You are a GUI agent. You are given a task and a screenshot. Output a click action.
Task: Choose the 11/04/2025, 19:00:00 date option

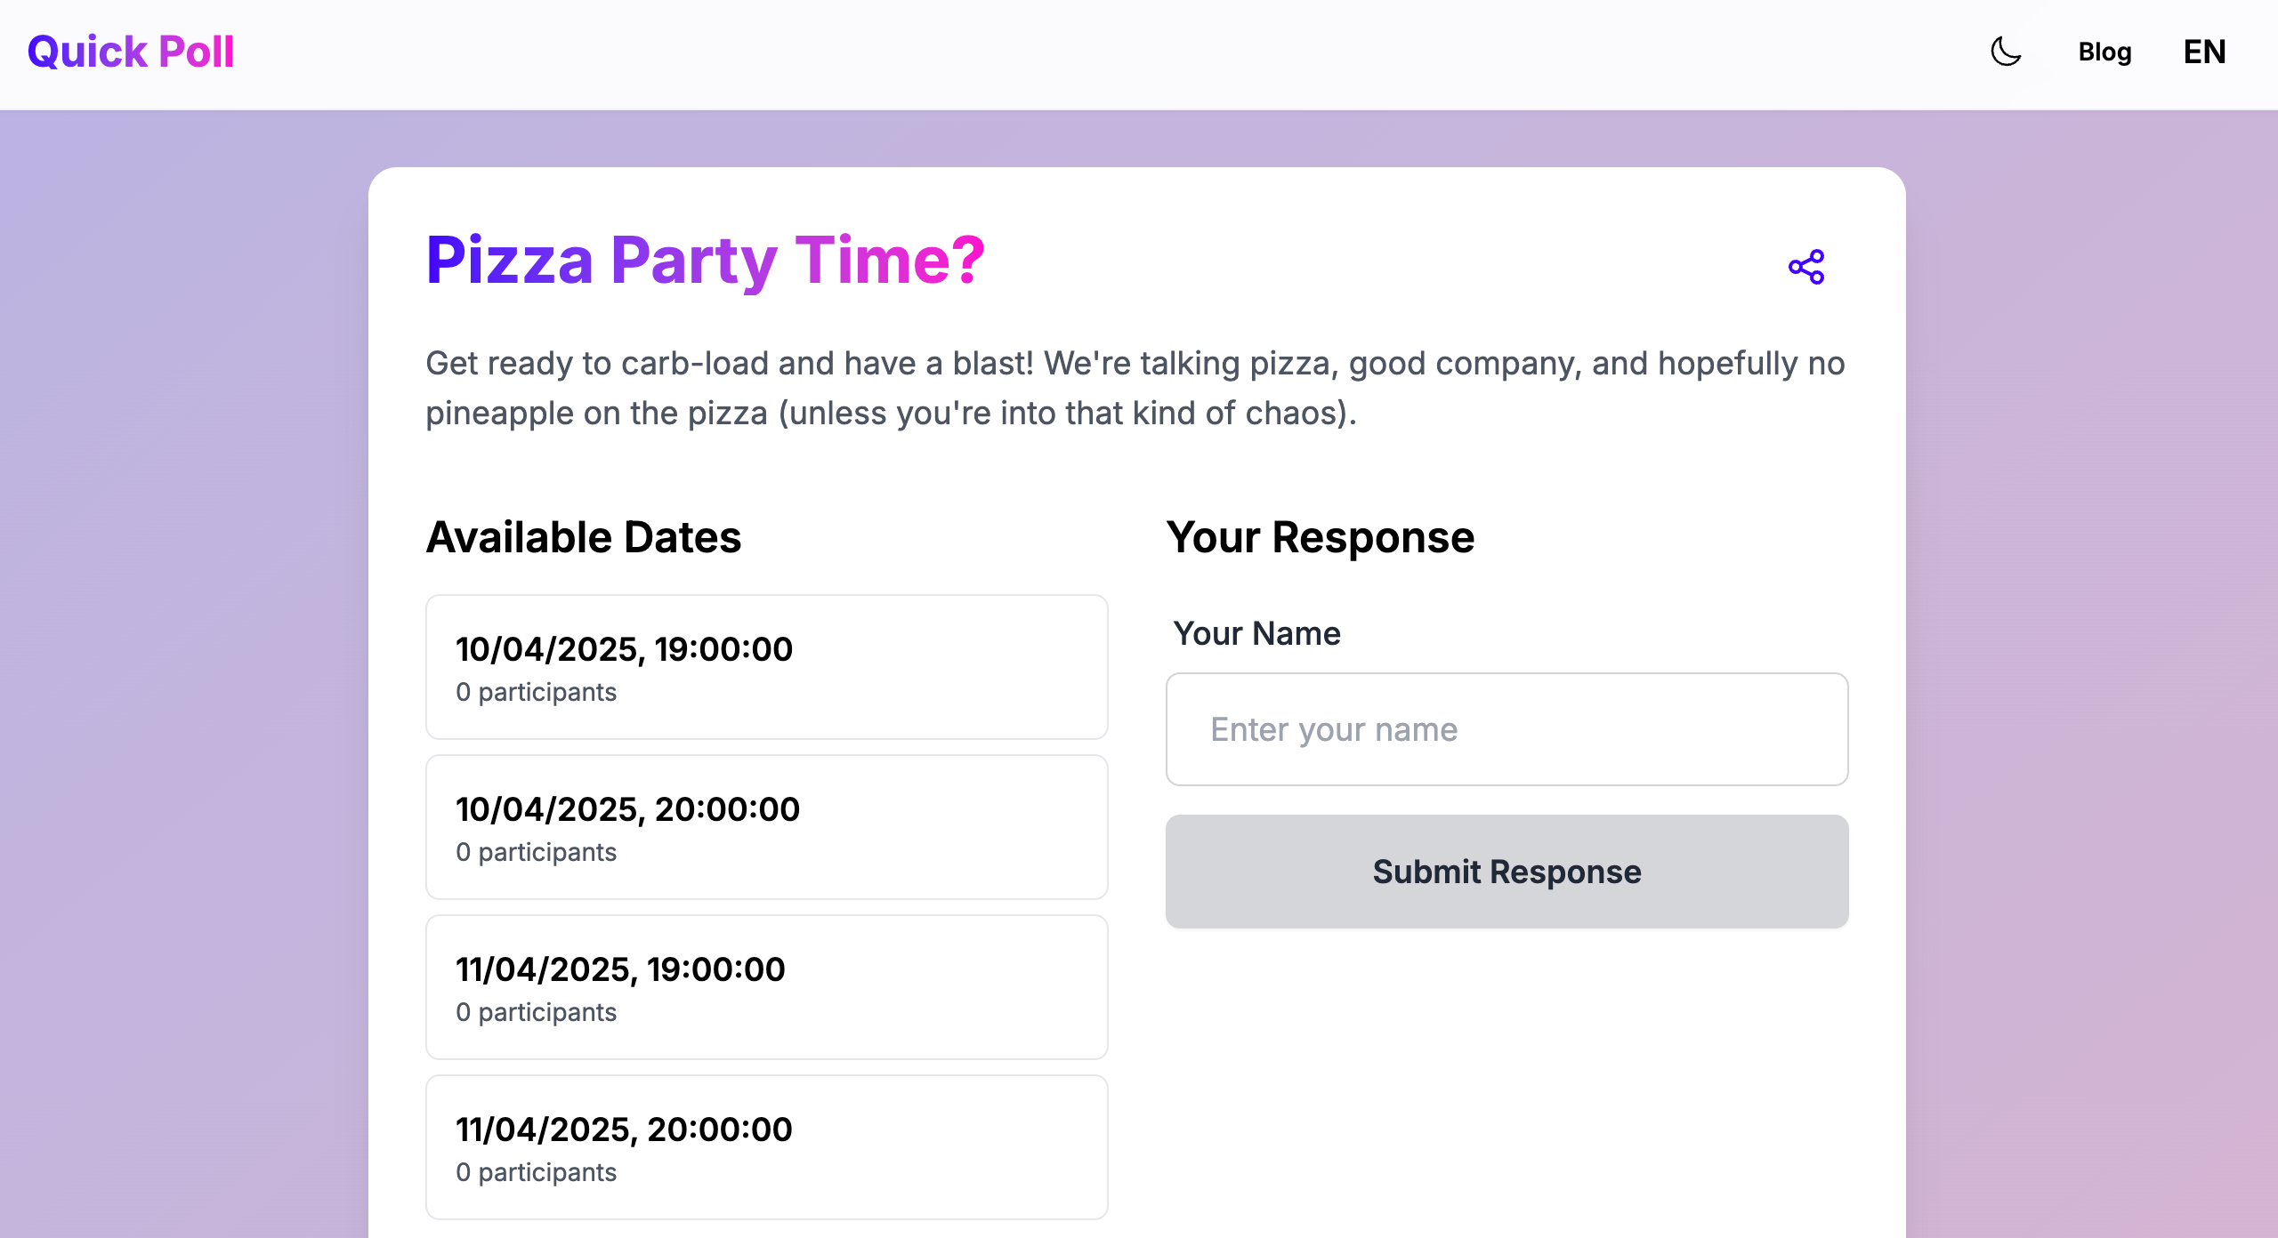coord(766,986)
